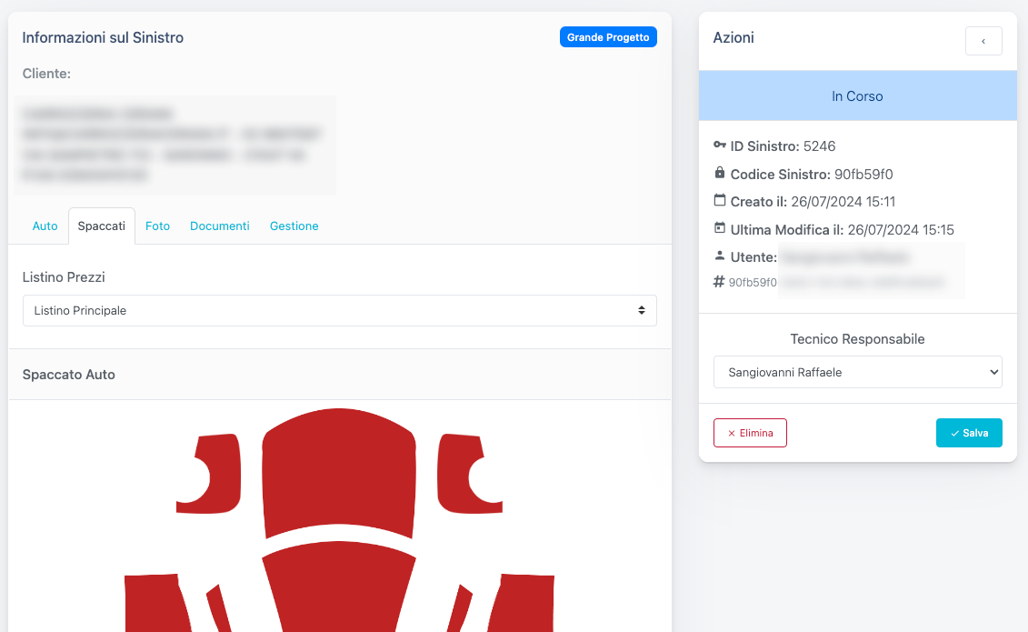
Task: Collapse the Azioni panel with the chevron button
Action: click(x=983, y=41)
